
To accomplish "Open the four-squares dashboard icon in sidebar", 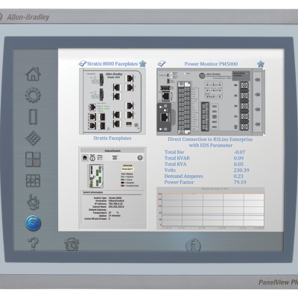I will point(33,159).
